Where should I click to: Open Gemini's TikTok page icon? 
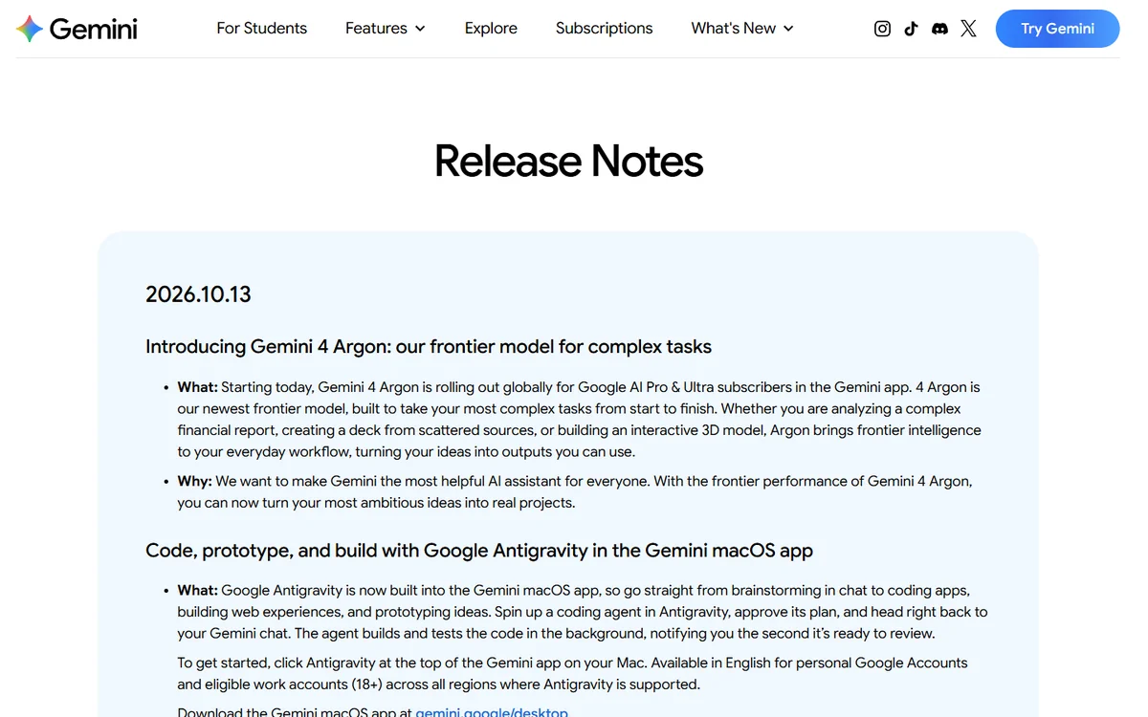click(x=911, y=29)
